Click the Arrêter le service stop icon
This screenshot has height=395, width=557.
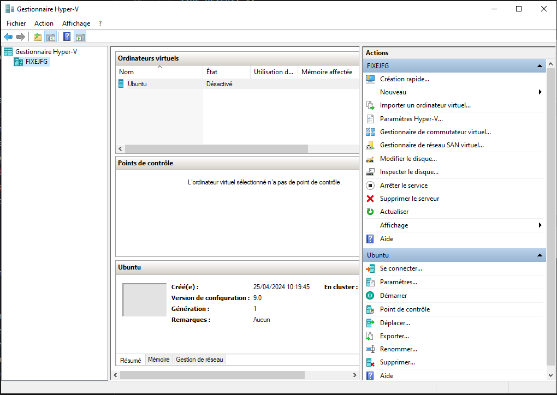coord(370,185)
